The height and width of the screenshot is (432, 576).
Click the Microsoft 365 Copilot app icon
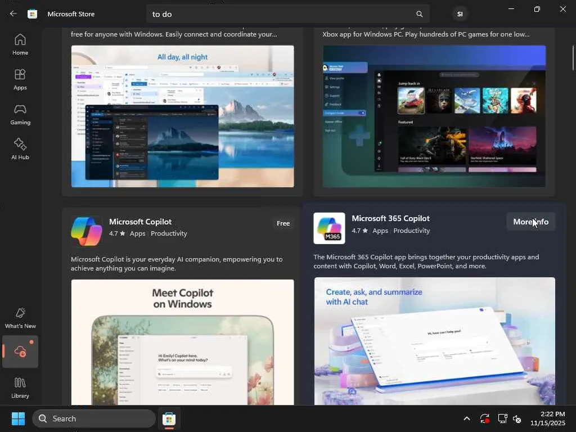[x=329, y=228]
